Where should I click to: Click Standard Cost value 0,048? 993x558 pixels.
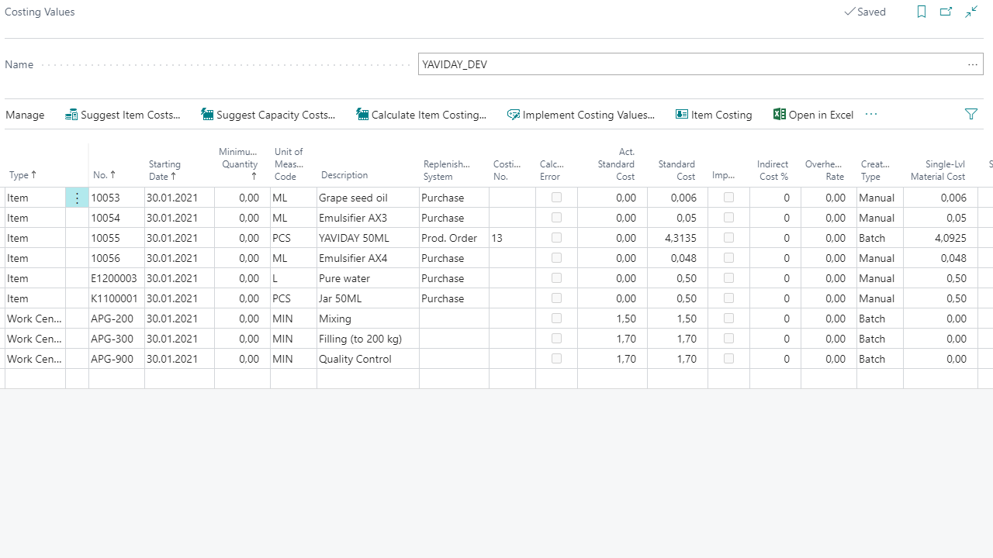[x=677, y=258]
